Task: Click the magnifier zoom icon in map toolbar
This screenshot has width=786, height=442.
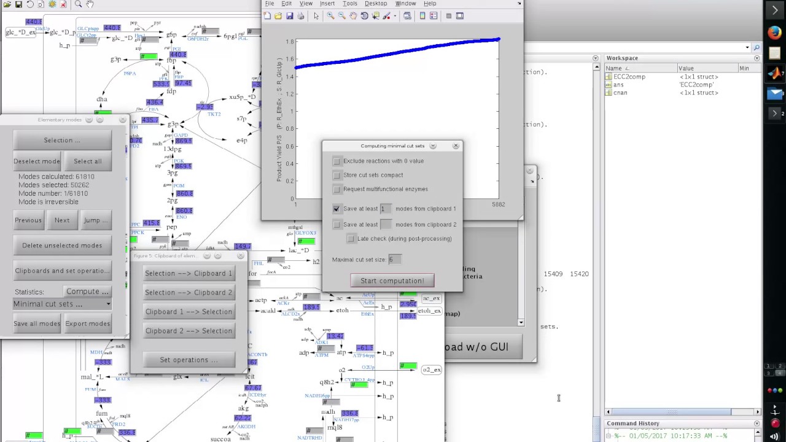Action: point(78,4)
